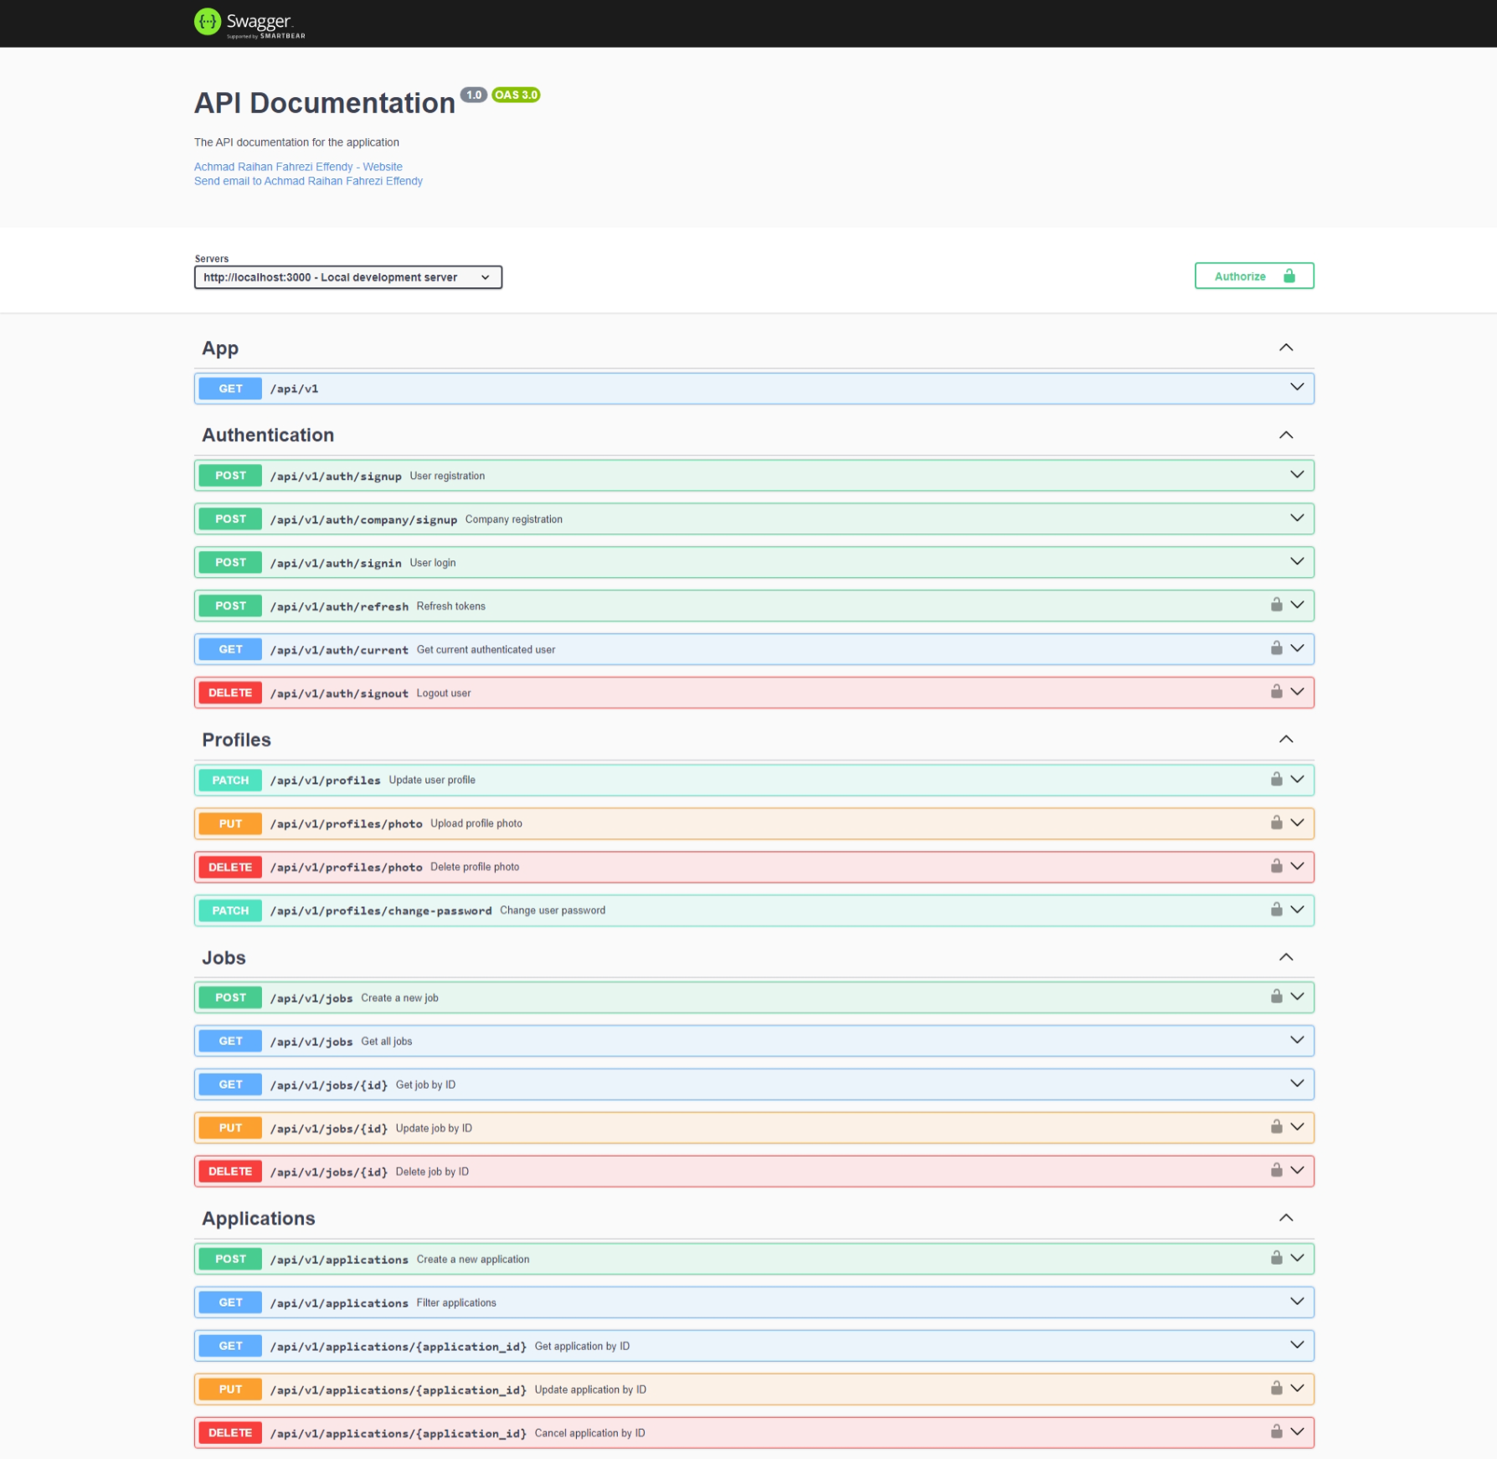This screenshot has height=1459, width=1497.
Task: Click lock icon on auth/refresh row
Action: click(x=1276, y=605)
